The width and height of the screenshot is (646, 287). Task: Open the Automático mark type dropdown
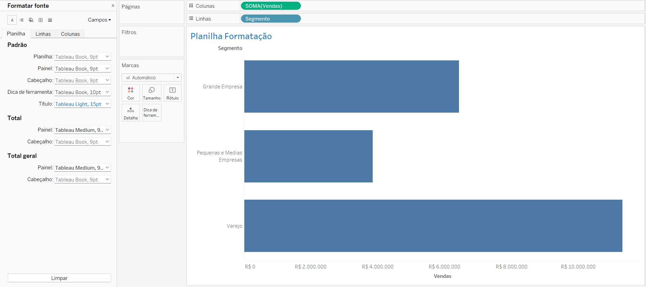[x=152, y=78]
